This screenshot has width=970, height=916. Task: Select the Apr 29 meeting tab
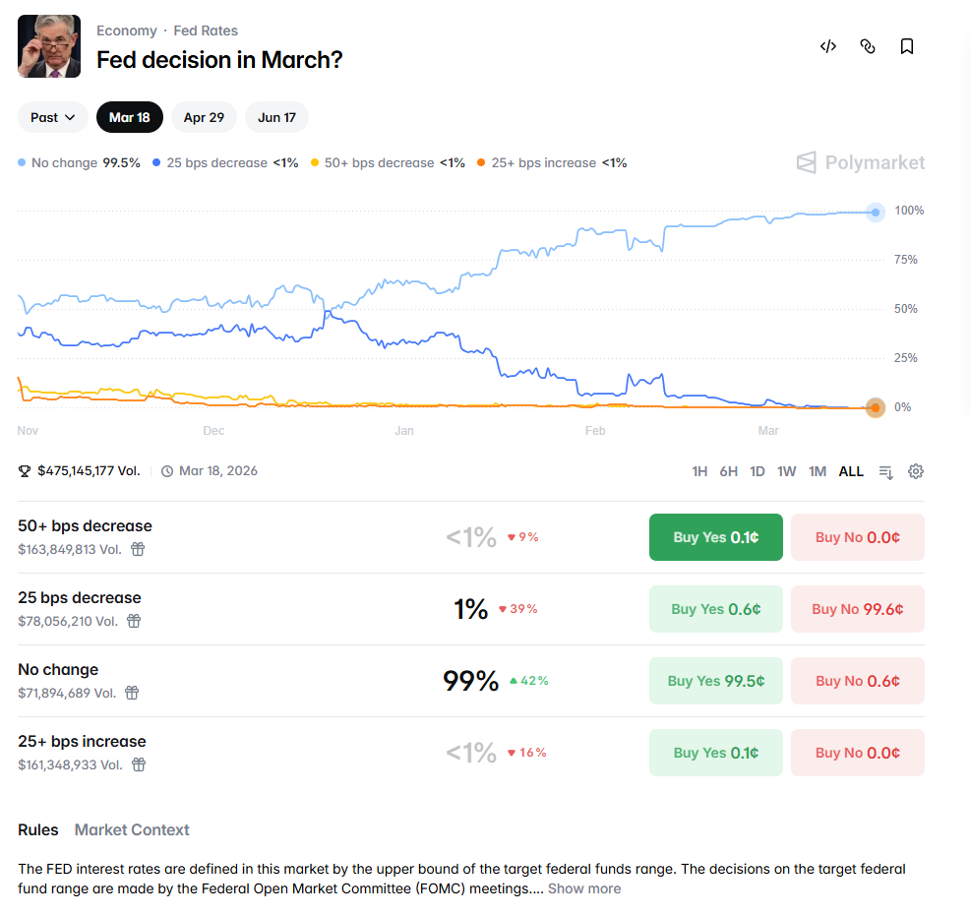pos(204,117)
